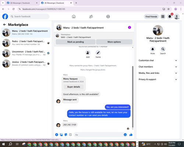Attach a photo with the image icon

(x=61, y=135)
